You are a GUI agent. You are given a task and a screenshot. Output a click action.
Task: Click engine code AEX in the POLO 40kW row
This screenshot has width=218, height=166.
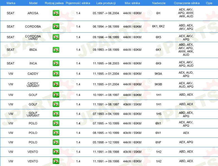pos(186,133)
